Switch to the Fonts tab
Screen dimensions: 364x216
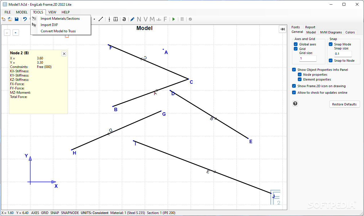(295, 27)
